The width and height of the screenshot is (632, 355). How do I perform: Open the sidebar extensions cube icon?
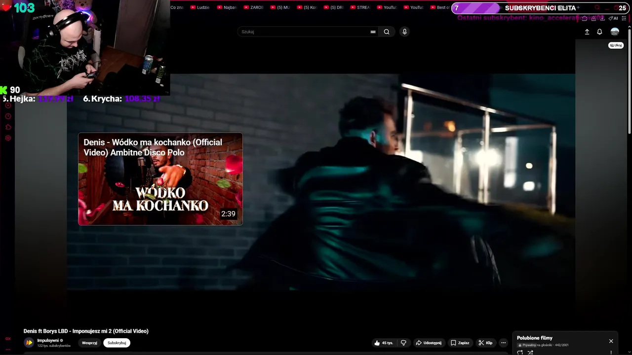(8, 127)
